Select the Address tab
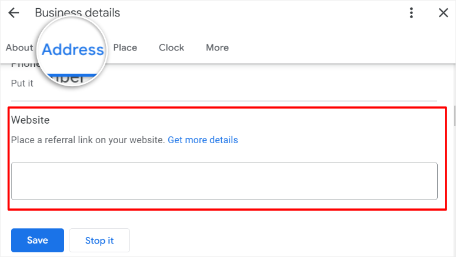 pos(73,49)
